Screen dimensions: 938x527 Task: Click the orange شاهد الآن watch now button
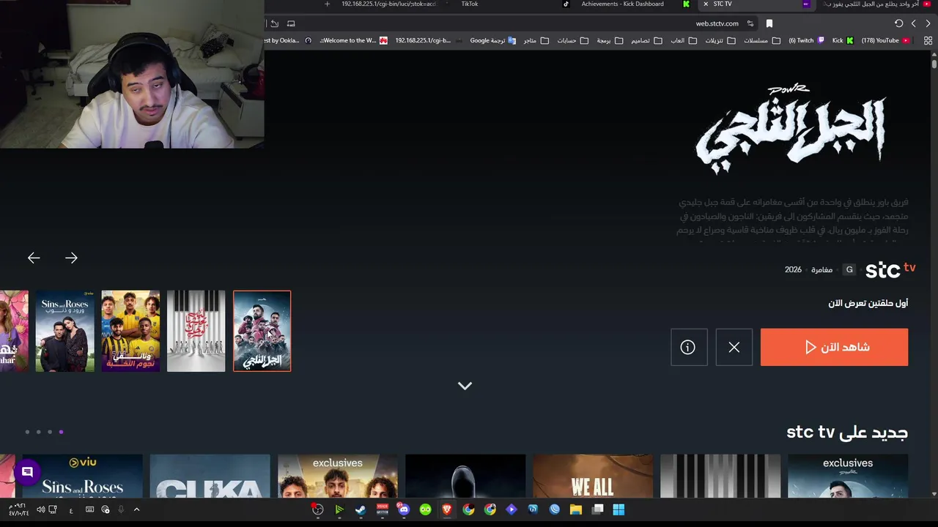[834, 347]
